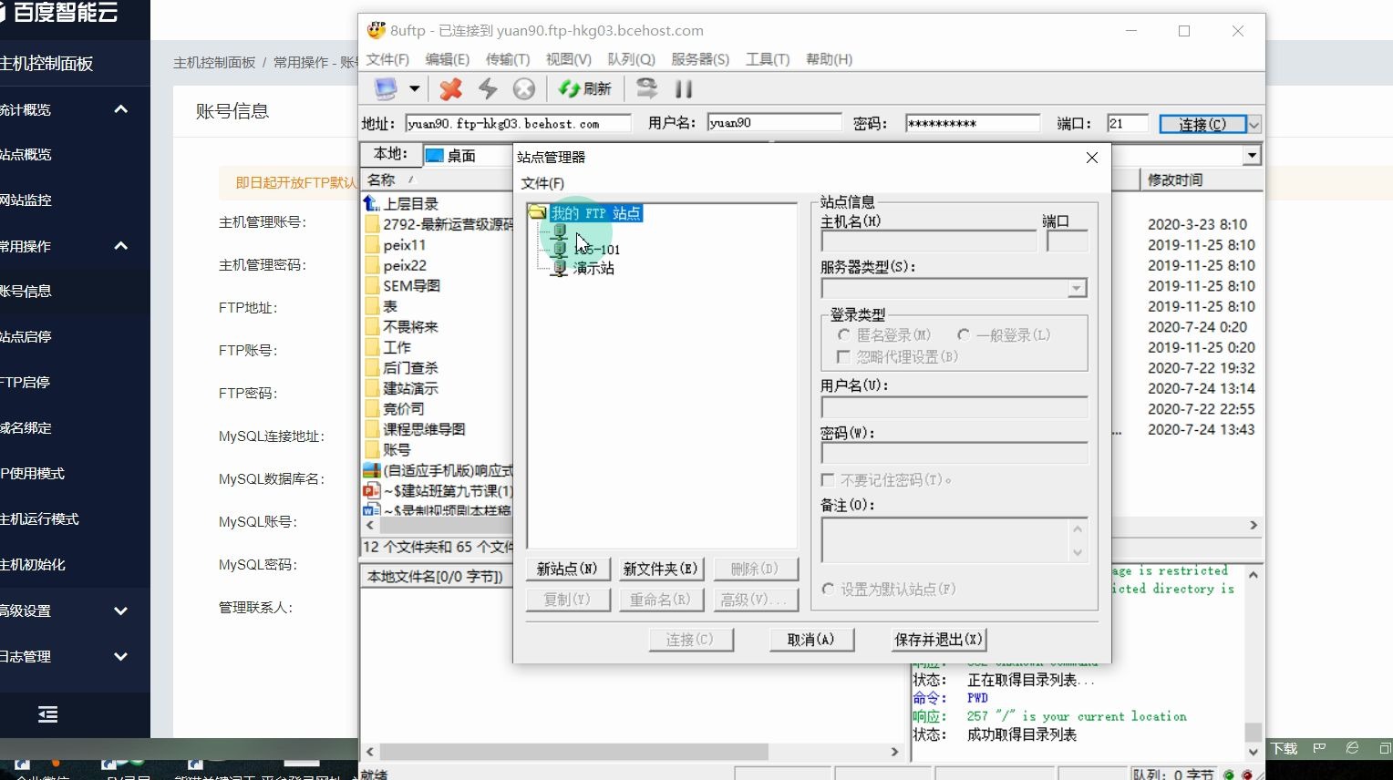Image resolution: width=1393 pixels, height=780 pixels.
Task: Click the 刷新 refresh icon in the toolbar
Action: (x=583, y=88)
